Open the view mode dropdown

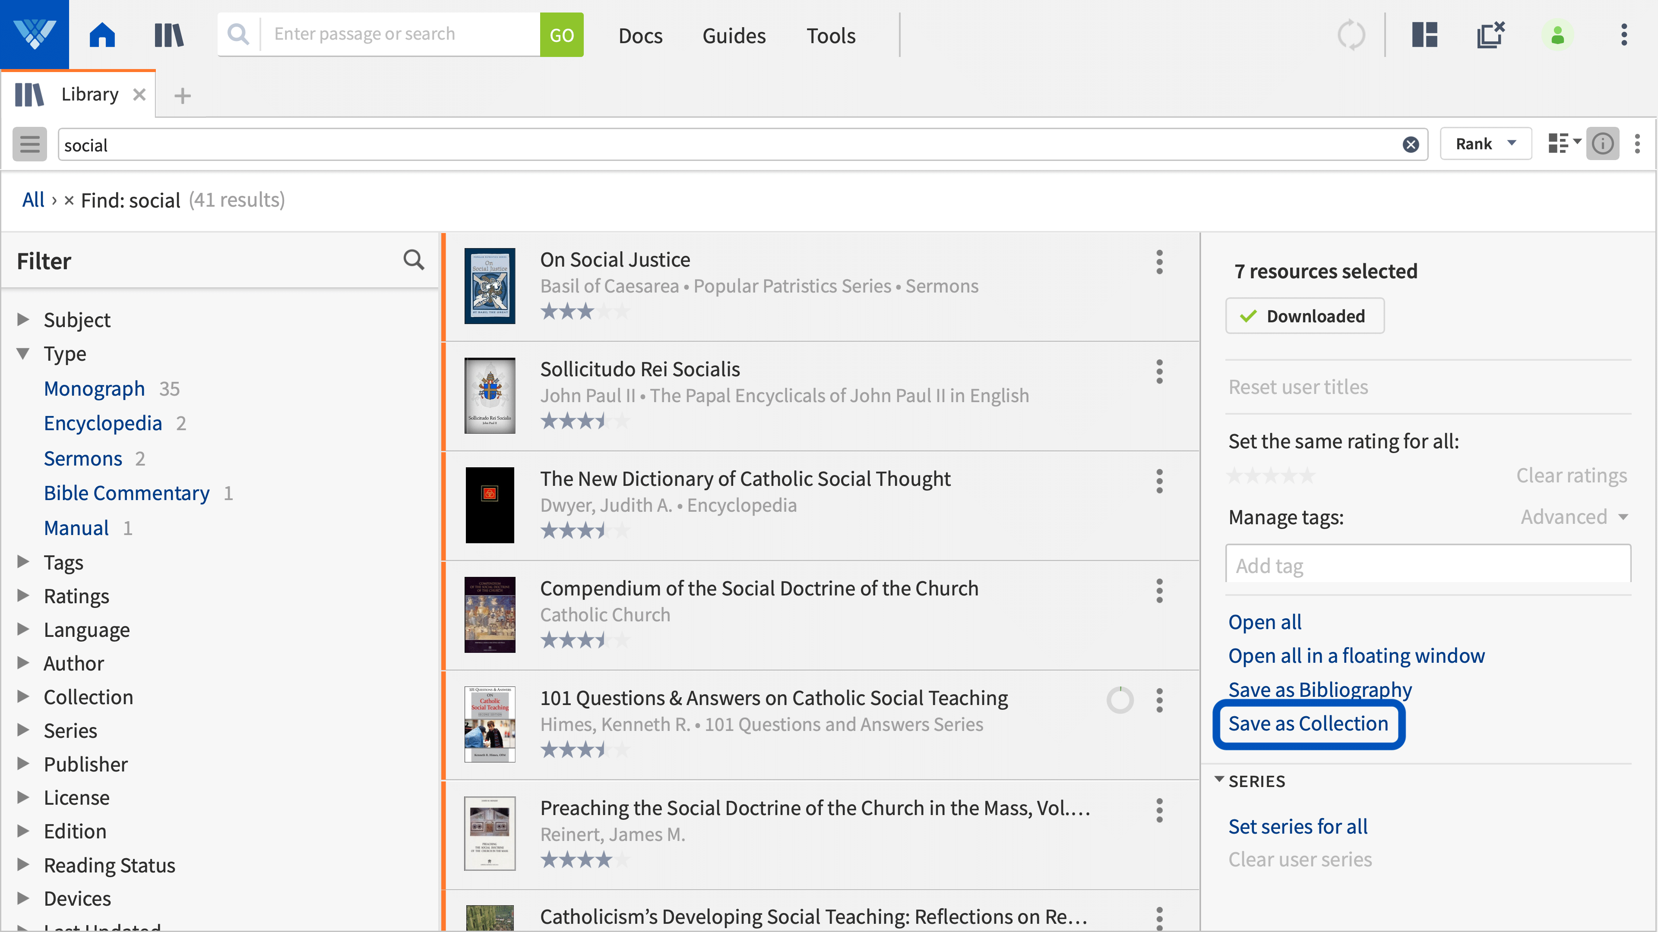pyautogui.click(x=1564, y=143)
